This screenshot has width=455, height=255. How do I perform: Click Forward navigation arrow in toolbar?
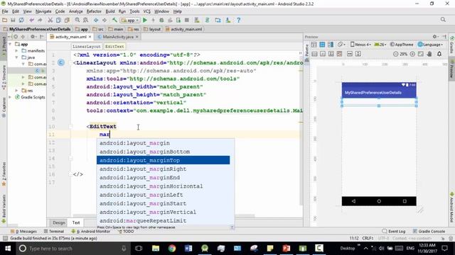105,20
